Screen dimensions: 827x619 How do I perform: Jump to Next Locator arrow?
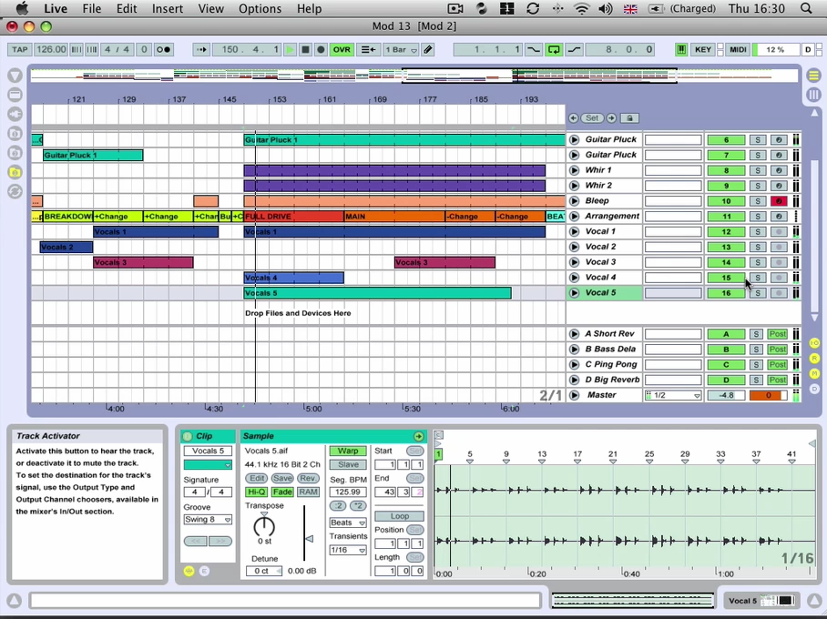[611, 118]
